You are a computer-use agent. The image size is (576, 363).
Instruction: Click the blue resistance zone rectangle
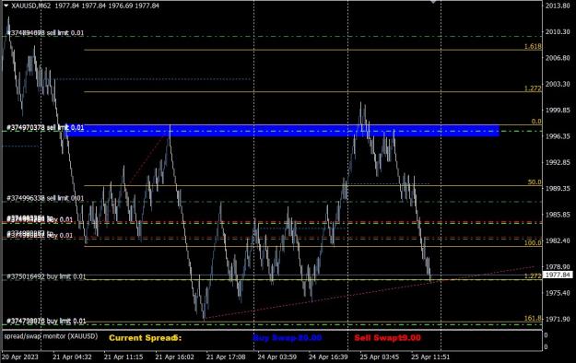(x=282, y=131)
